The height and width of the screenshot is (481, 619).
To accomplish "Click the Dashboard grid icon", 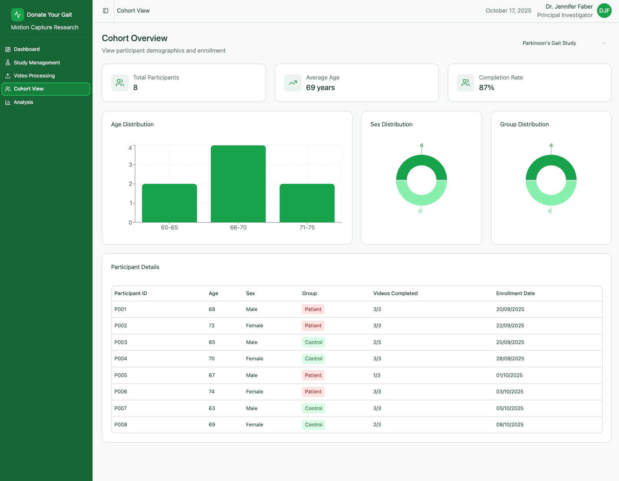I will 7,49.
